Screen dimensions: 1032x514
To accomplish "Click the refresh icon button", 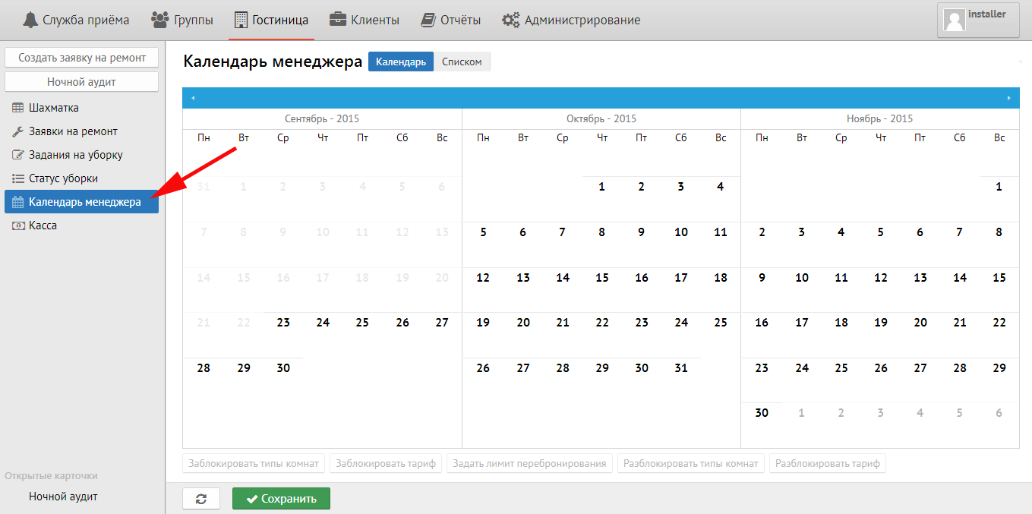I will (201, 499).
